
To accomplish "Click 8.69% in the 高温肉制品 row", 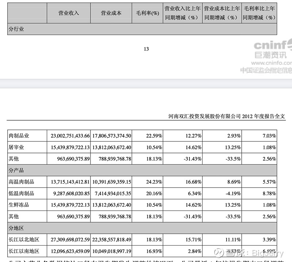I will point(234,182).
